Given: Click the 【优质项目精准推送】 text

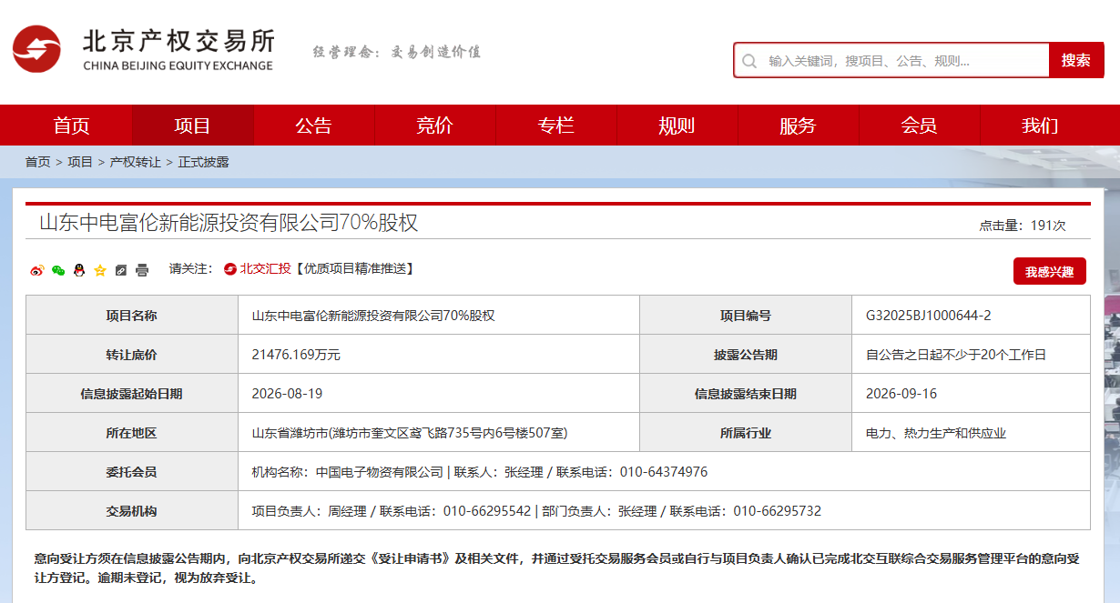Looking at the screenshot, I should click(x=354, y=268).
